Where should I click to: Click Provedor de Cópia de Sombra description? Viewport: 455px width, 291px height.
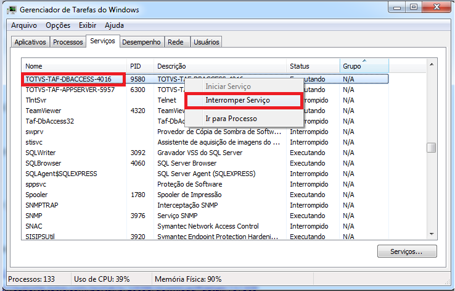coord(219,132)
